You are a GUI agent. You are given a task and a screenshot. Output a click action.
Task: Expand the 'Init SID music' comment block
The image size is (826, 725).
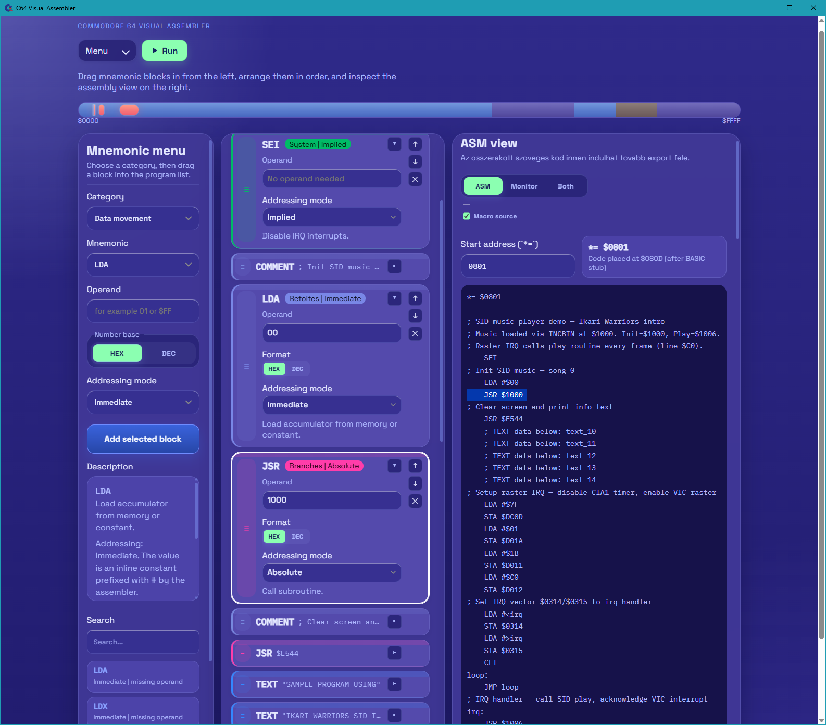click(394, 267)
